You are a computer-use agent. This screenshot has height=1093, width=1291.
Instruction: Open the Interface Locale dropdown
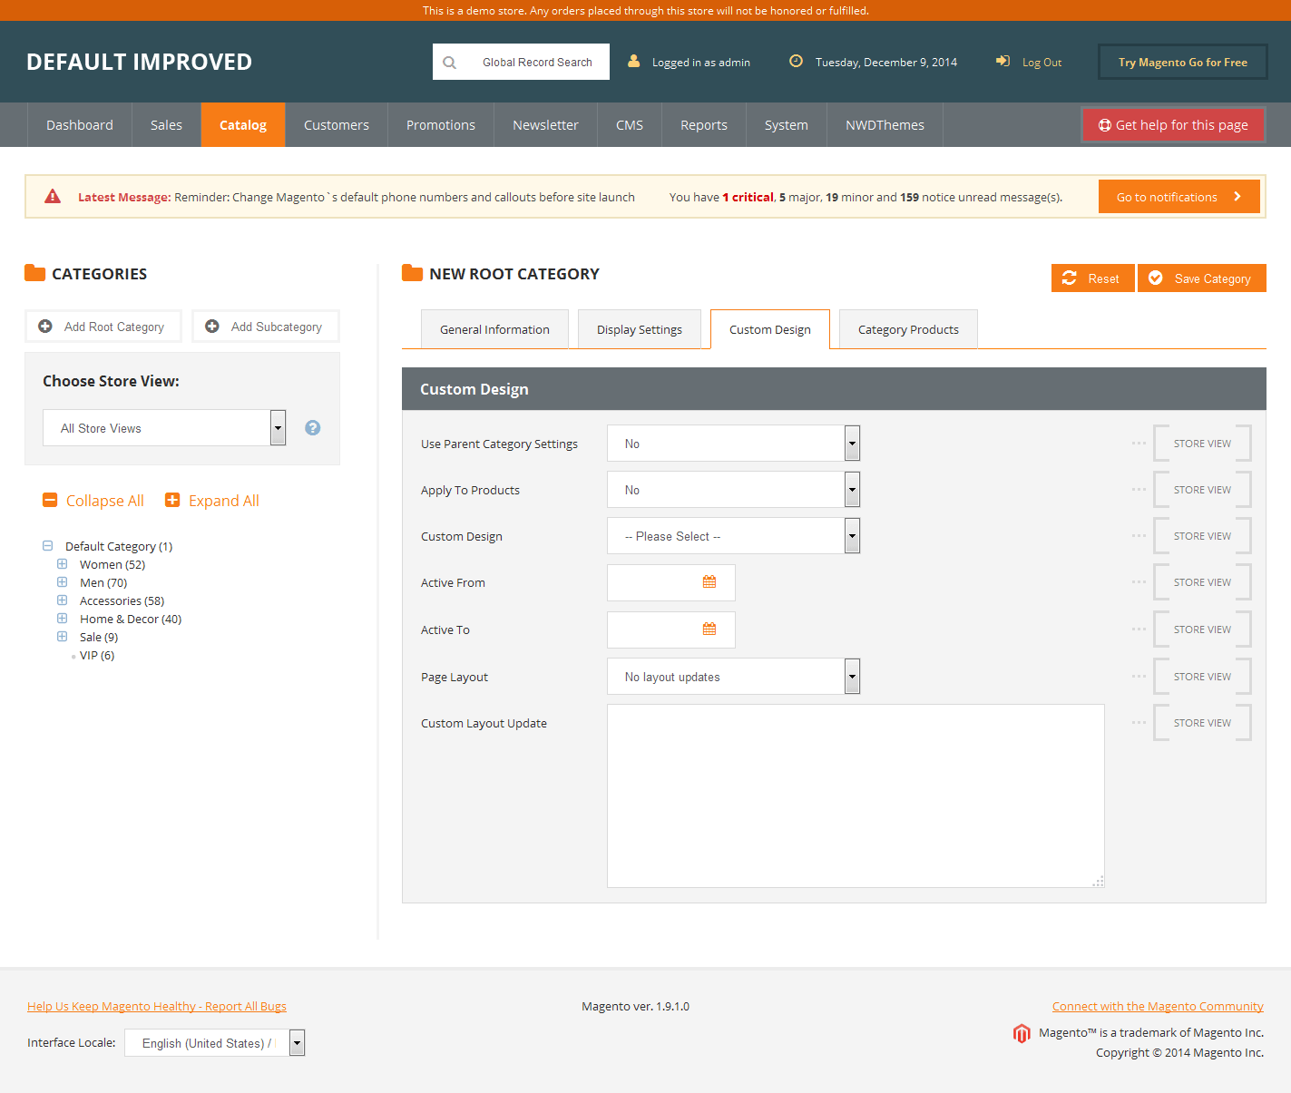214,1043
